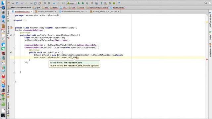212x119 pixels.
Task: Click the red error stripe marker
Action: (x=207, y=59)
